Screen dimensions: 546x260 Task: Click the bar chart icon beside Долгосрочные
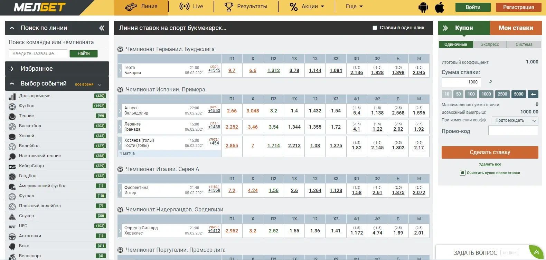(12, 96)
